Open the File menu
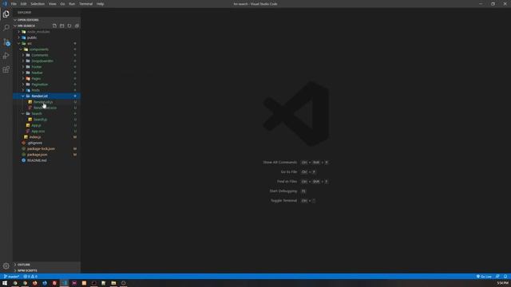 click(14, 4)
